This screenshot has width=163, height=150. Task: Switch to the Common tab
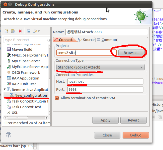tap(107, 40)
